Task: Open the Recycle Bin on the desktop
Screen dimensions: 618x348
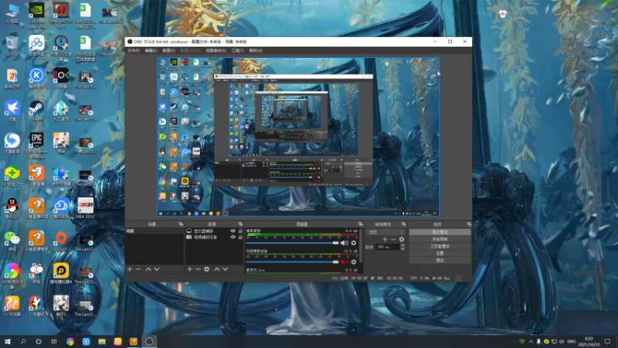Action: [12, 46]
